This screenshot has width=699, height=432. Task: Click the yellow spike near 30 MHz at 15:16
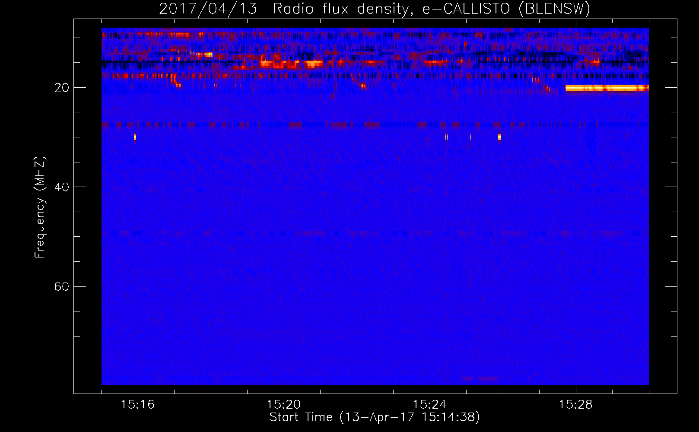click(x=135, y=137)
